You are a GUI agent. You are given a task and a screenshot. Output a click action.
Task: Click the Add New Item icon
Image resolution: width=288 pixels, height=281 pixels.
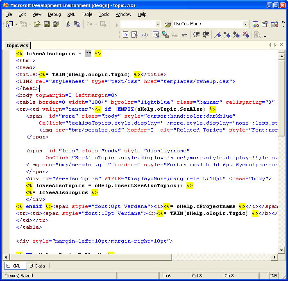tap(23, 24)
